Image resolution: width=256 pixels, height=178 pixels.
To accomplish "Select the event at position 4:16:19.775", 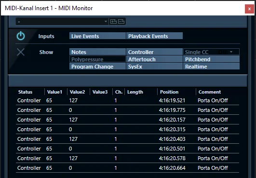I will tap(127, 110).
